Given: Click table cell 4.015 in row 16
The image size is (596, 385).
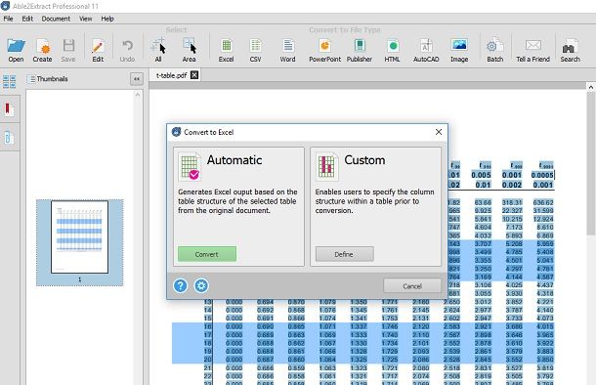Looking at the screenshot, I should [x=545, y=326].
